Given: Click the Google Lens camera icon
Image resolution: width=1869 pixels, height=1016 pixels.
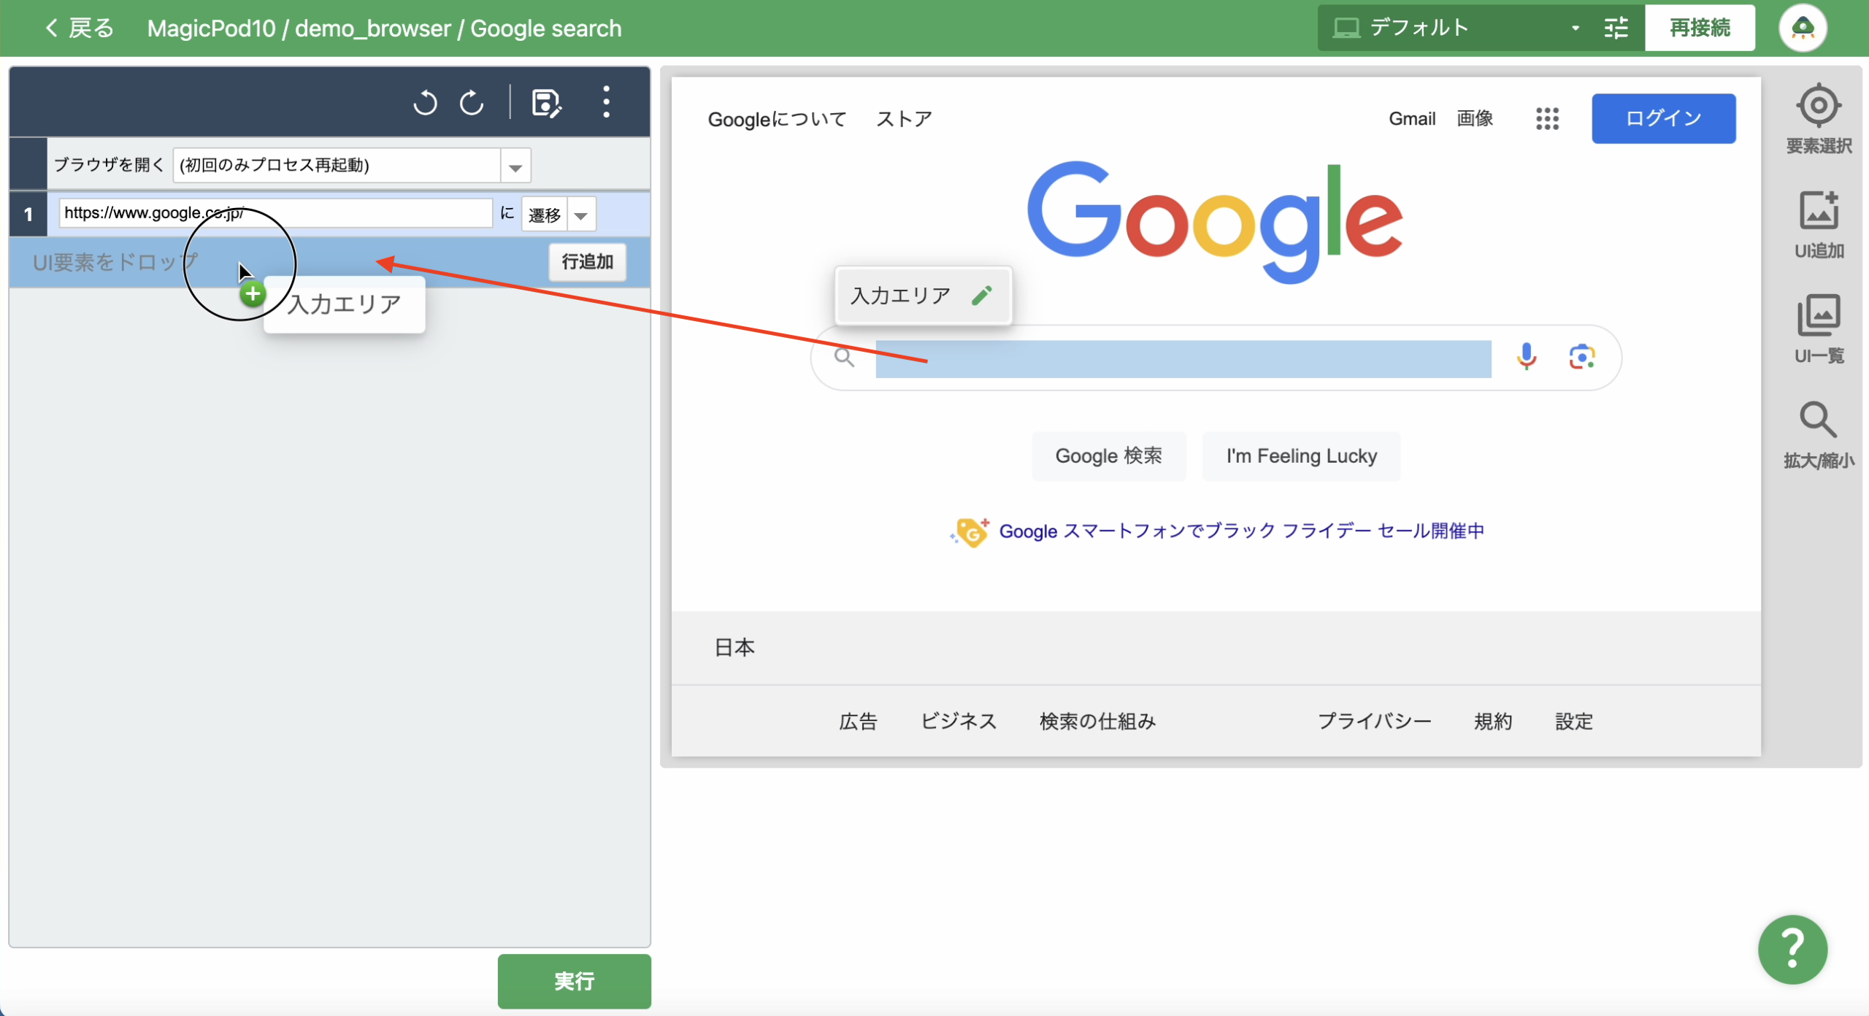Looking at the screenshot, I should tap(1581, 357).
